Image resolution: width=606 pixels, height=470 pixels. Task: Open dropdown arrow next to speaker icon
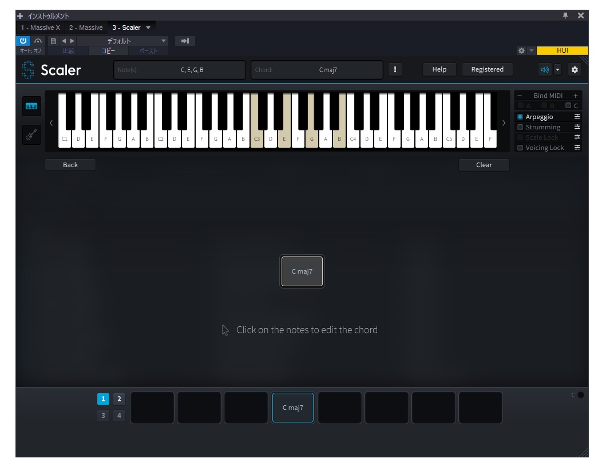(x=557, y=70)
